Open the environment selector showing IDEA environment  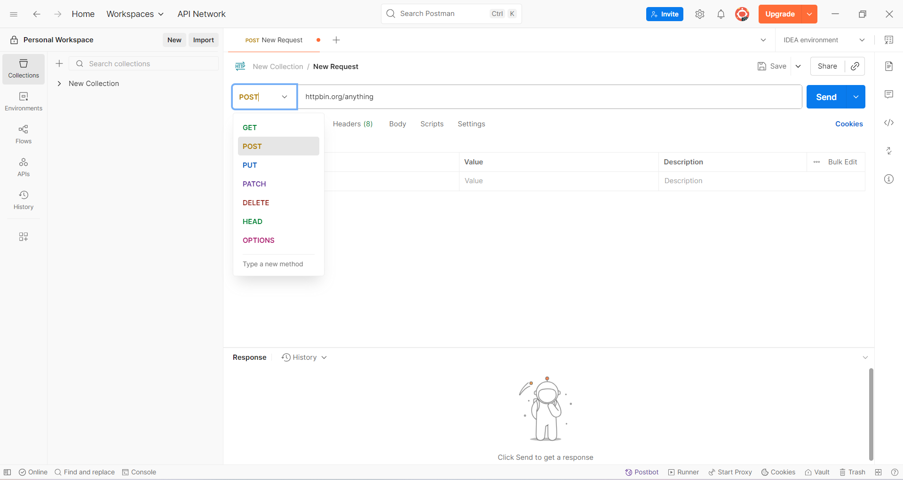click(x=823, y=40)
